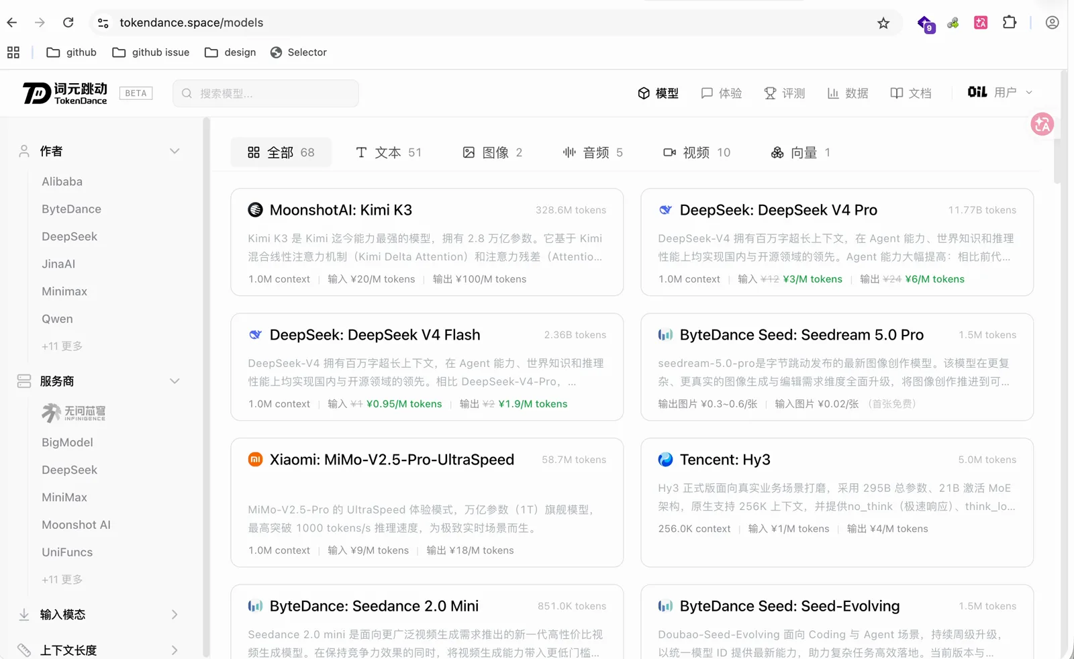Click the ByteDance icon on Seedream 5.0 Pro
The image size is (1074, 659).
[665, 335]
